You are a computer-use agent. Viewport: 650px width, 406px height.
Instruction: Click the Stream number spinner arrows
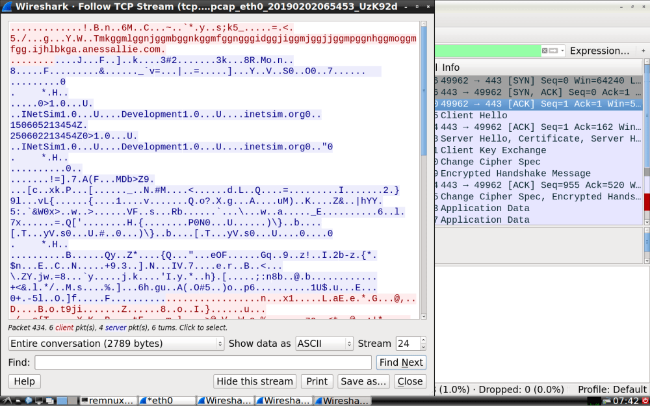pos(423,343)
